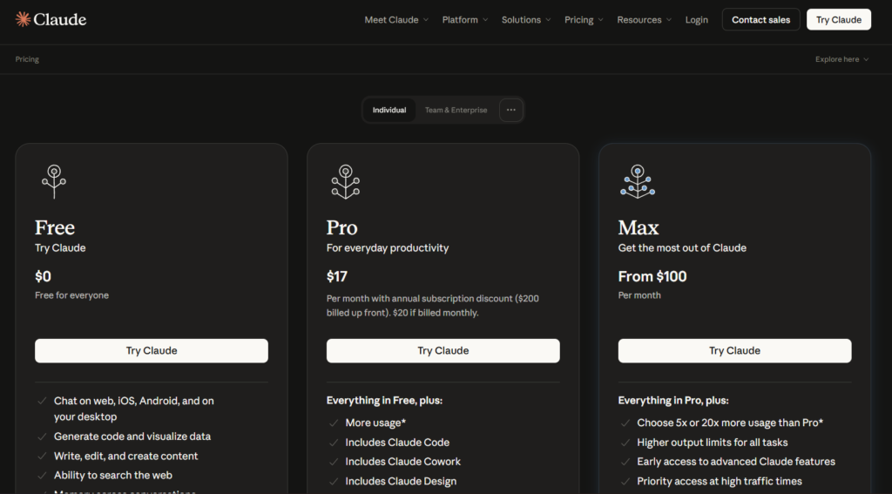Switch to Team & Enterprise tab
892x494 pixels.
456,110
